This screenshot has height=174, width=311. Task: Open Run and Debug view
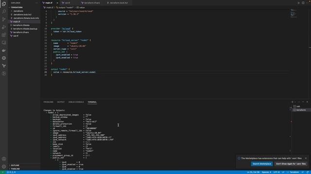(x=4, y=27)
